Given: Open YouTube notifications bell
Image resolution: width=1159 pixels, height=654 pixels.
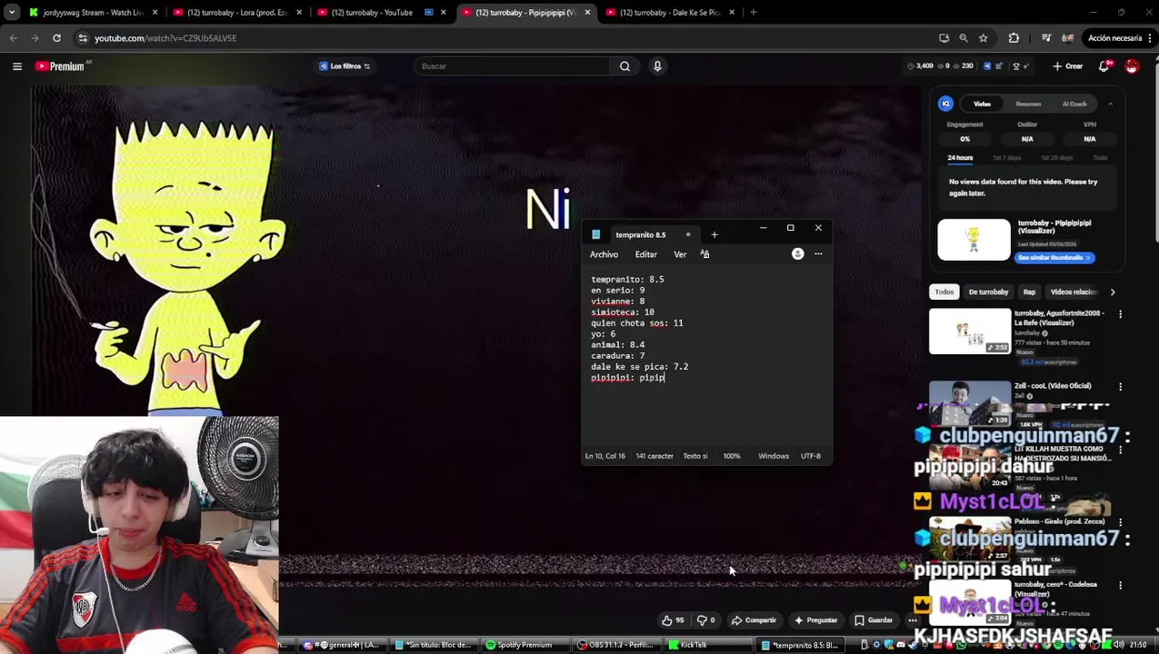Looking at the screenshot, I should (1104, 66).
